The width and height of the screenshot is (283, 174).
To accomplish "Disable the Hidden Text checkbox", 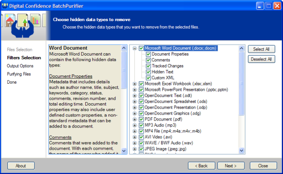I will pos(148,72).
